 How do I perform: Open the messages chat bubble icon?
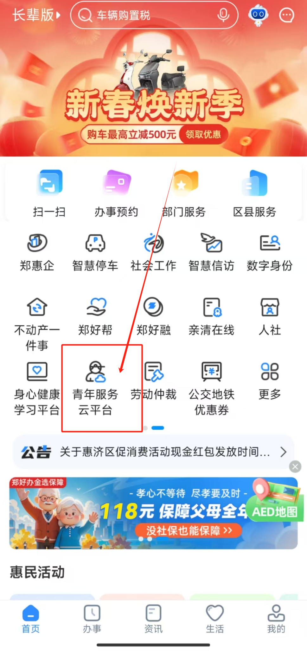click(x=287, y=15)
